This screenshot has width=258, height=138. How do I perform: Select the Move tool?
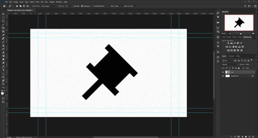[3, 14]
